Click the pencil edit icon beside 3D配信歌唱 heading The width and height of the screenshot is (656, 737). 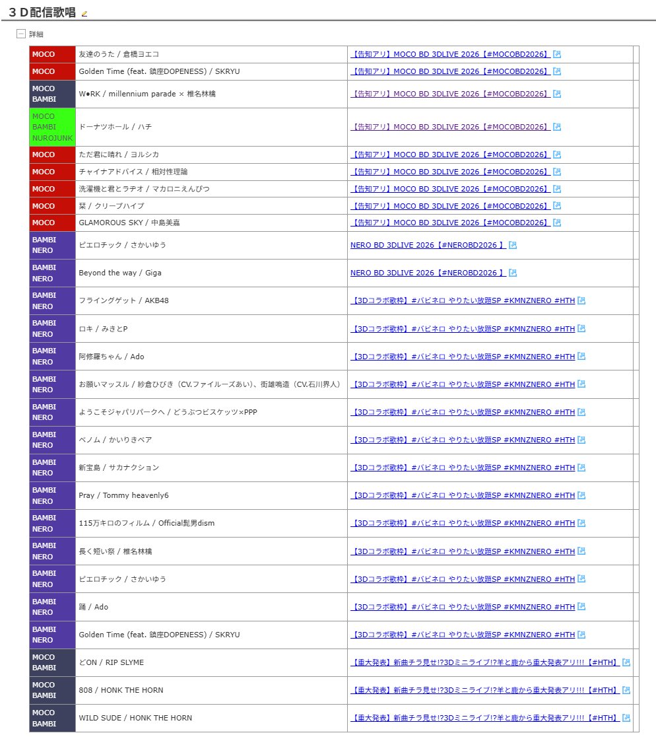point(84,14)
